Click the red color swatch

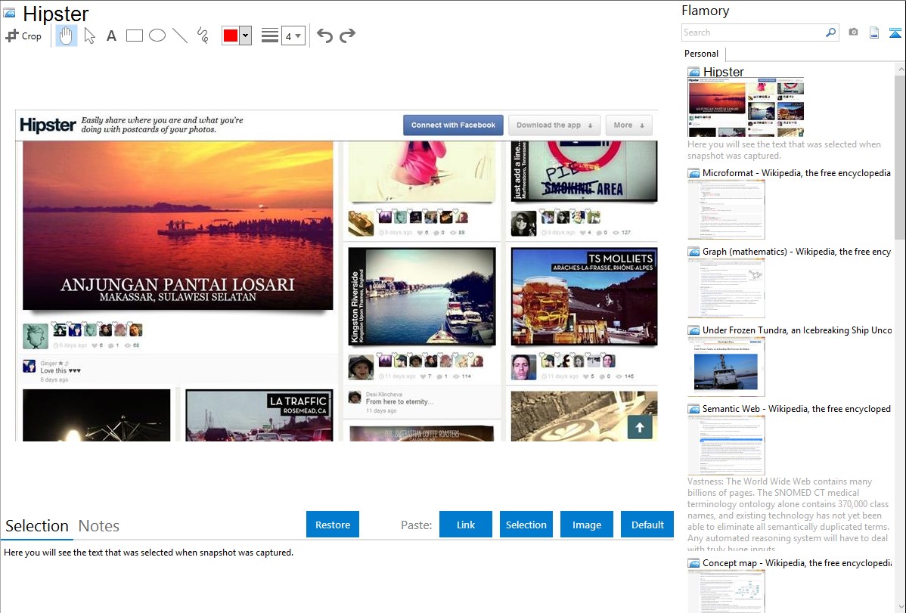pyautogui.click(x=231, y=36)
